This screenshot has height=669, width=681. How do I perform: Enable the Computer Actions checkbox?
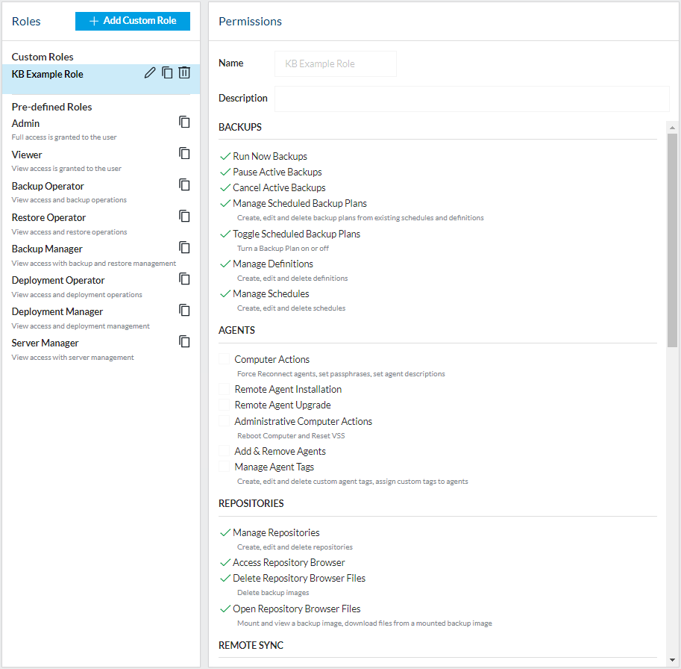click(x=225, y=359)
